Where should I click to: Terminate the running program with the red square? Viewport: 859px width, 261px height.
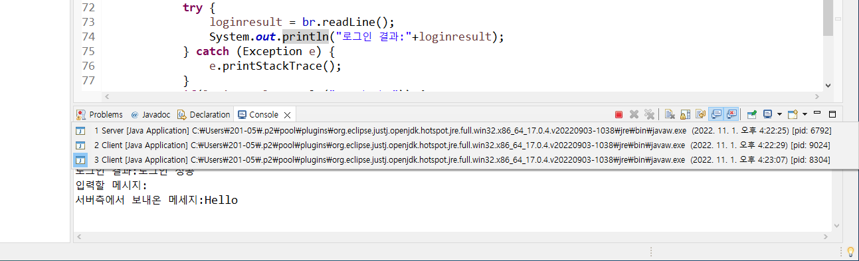coord(619,114)
